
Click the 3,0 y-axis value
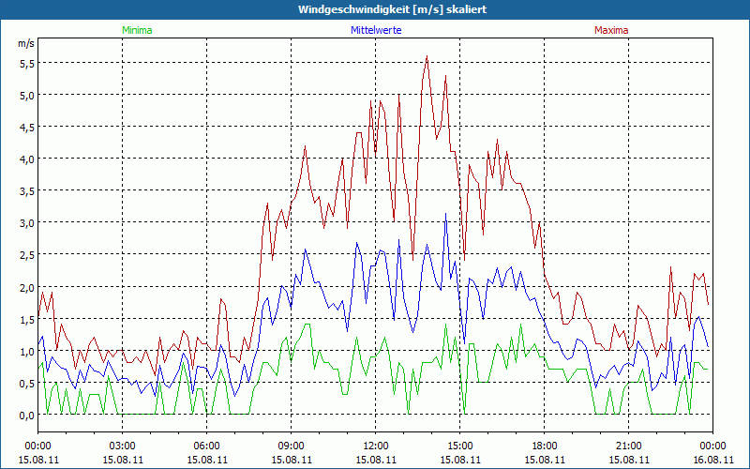[27, 223]
